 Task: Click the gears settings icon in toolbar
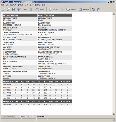tap(4, 9)
